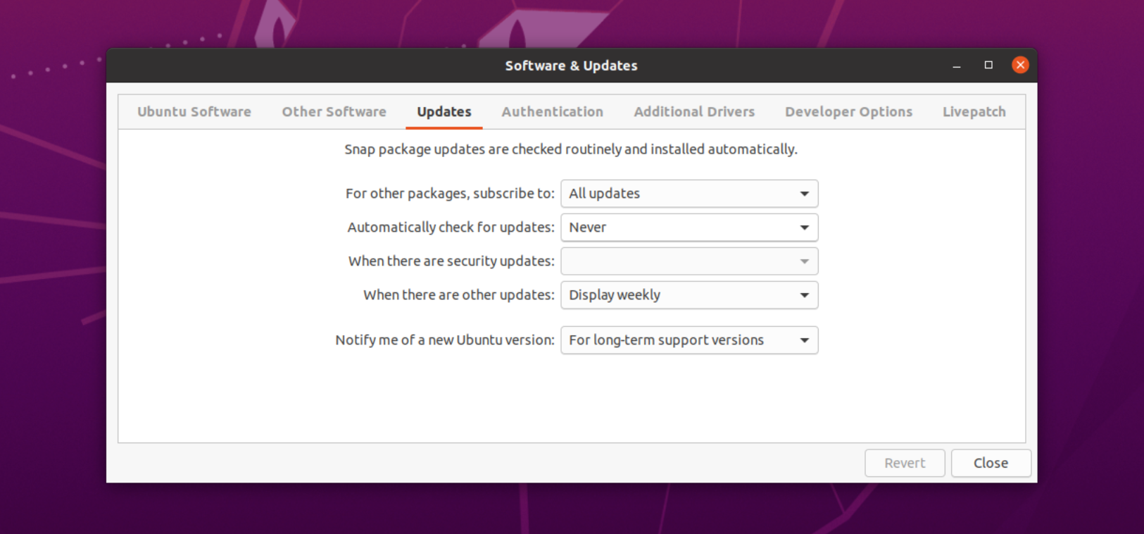Expand the 'Never' automatic check dropdown
Viewport: 1144px width, 534px height.
[x=689, y=228]
